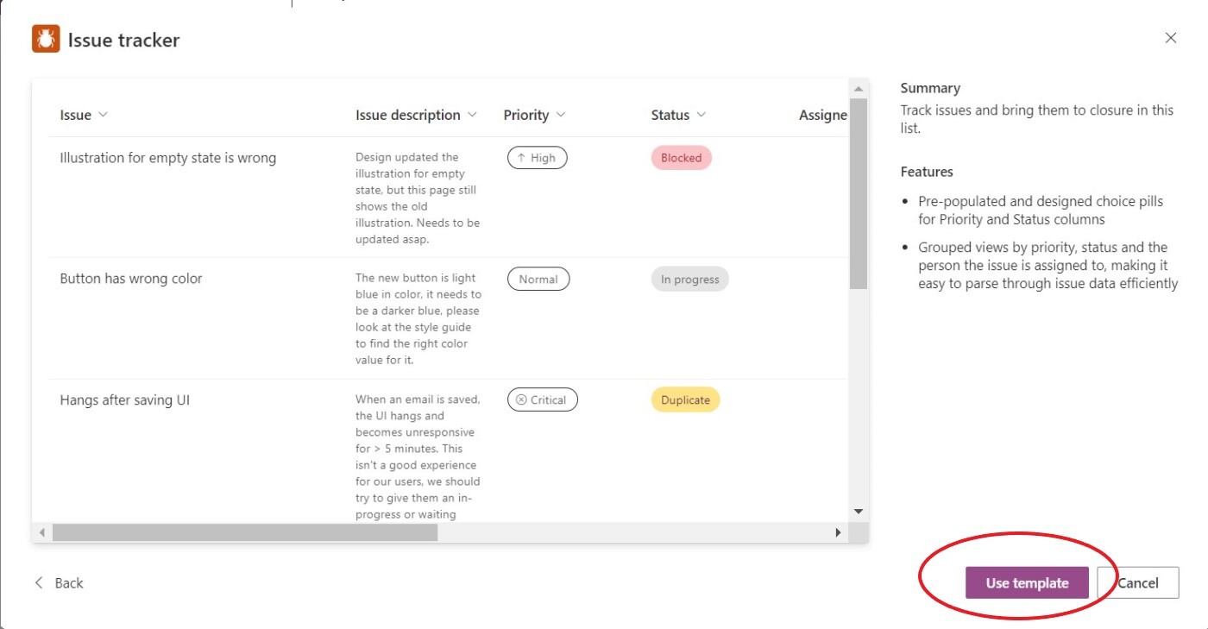
Task: Click the Critical priority pill icon
Action: pyautogui.click(x=521, y=399)
